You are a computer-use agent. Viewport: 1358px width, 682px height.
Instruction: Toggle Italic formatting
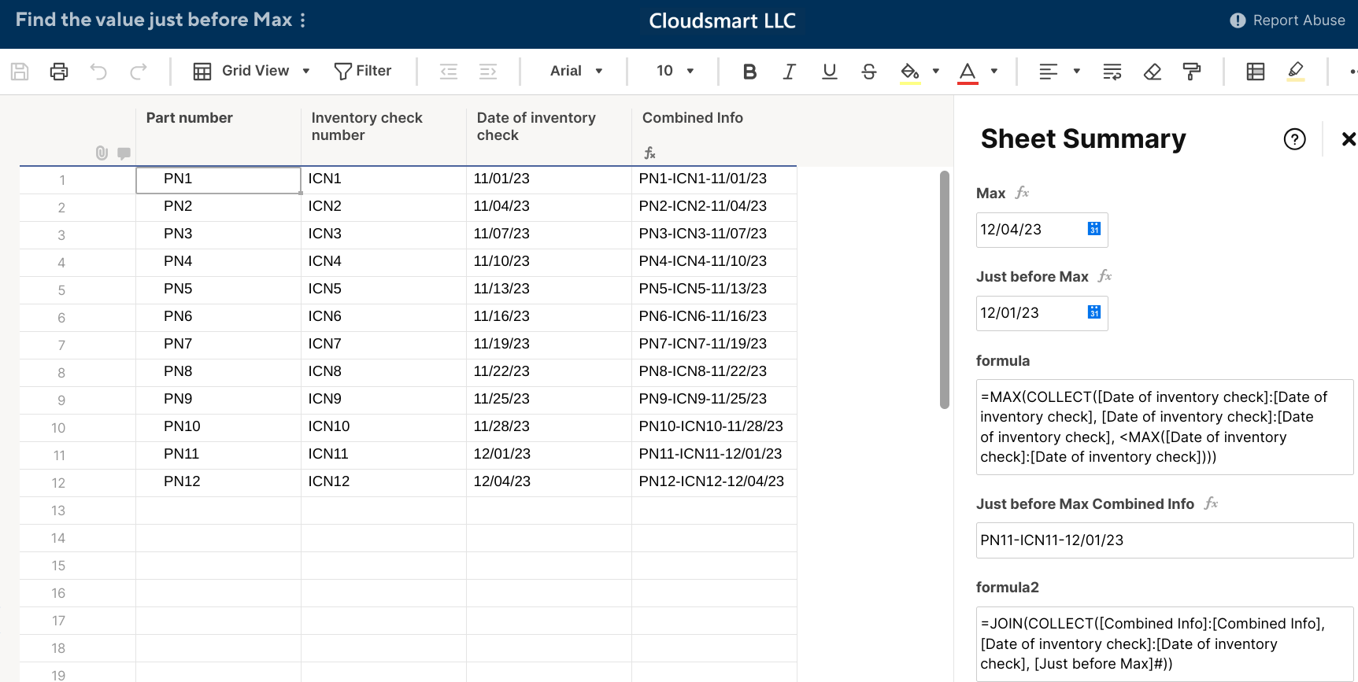pos(789,72)
